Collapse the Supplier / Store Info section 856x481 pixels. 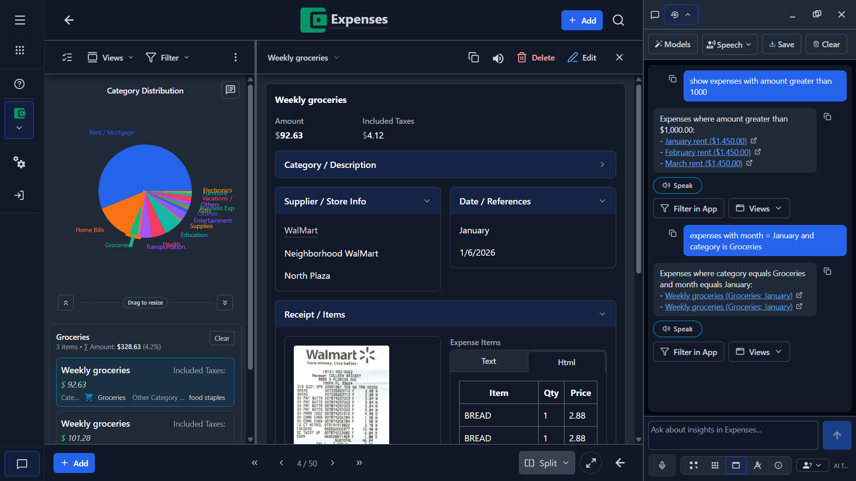[358, 201]
